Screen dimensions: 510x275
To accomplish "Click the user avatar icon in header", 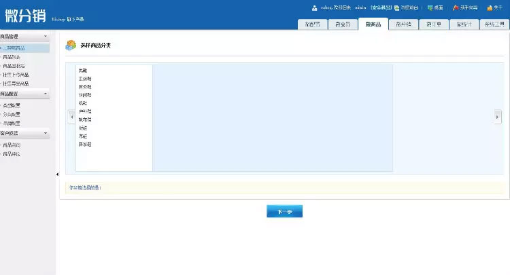I will tap(314, 7).
